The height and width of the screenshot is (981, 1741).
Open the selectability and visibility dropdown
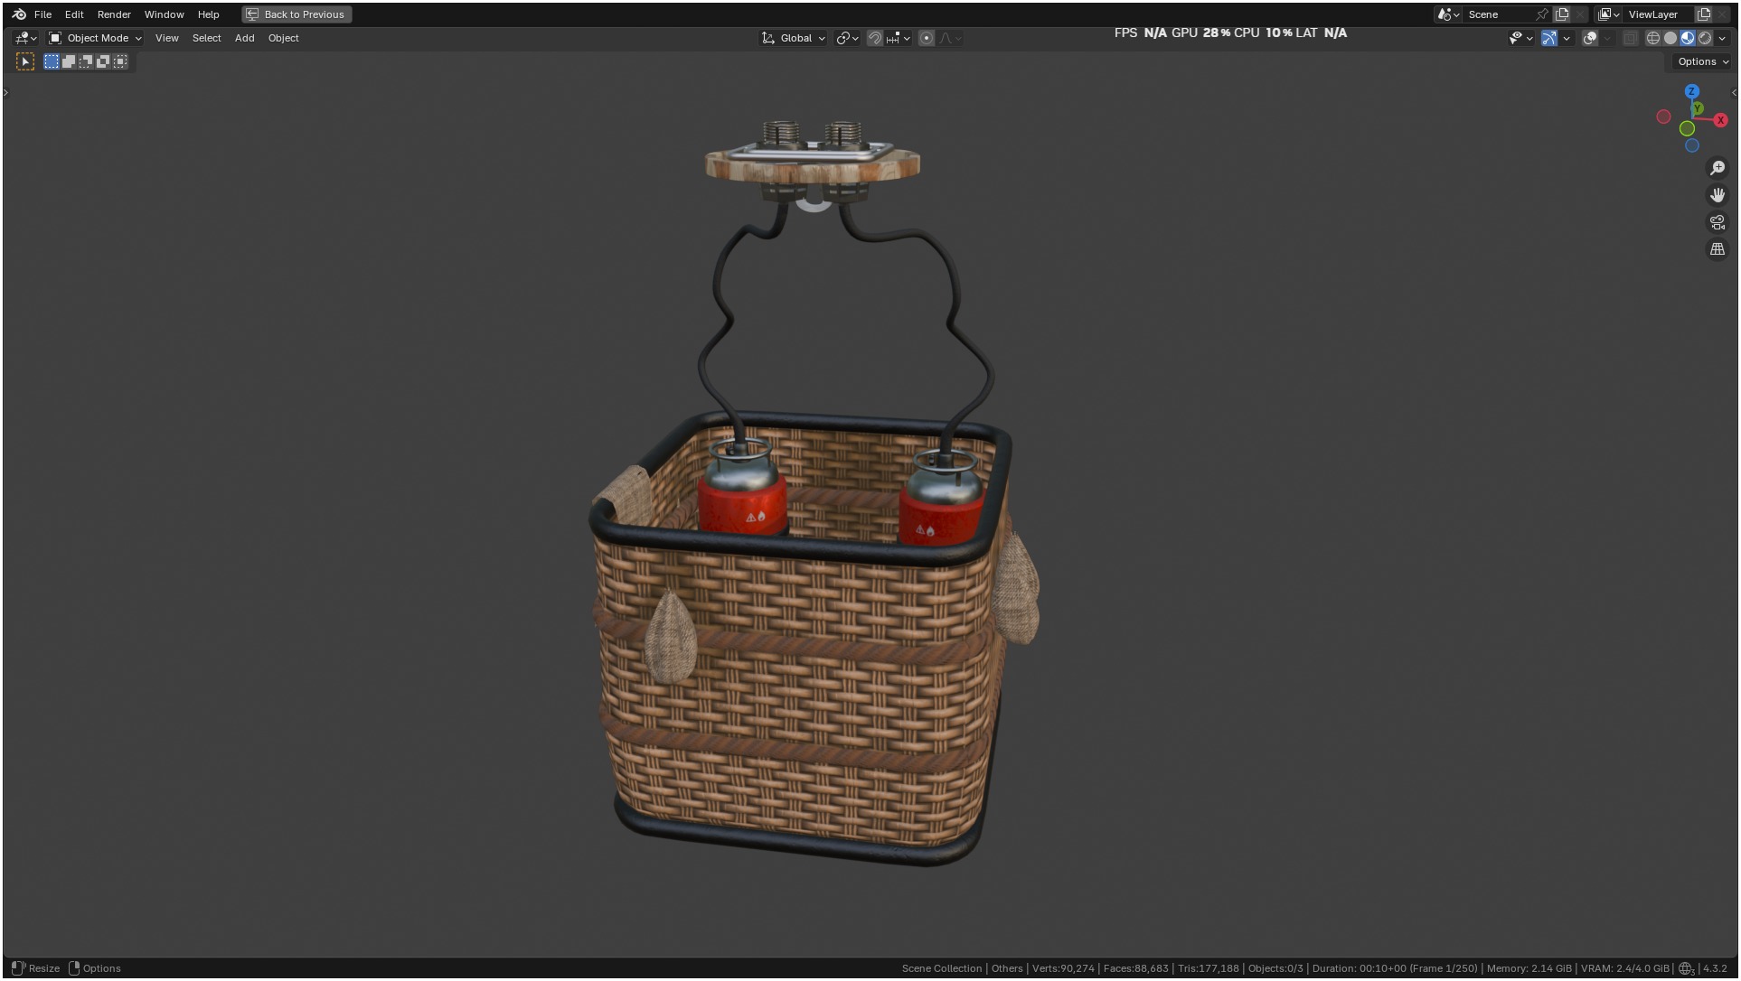click(x=1520, y=38)
